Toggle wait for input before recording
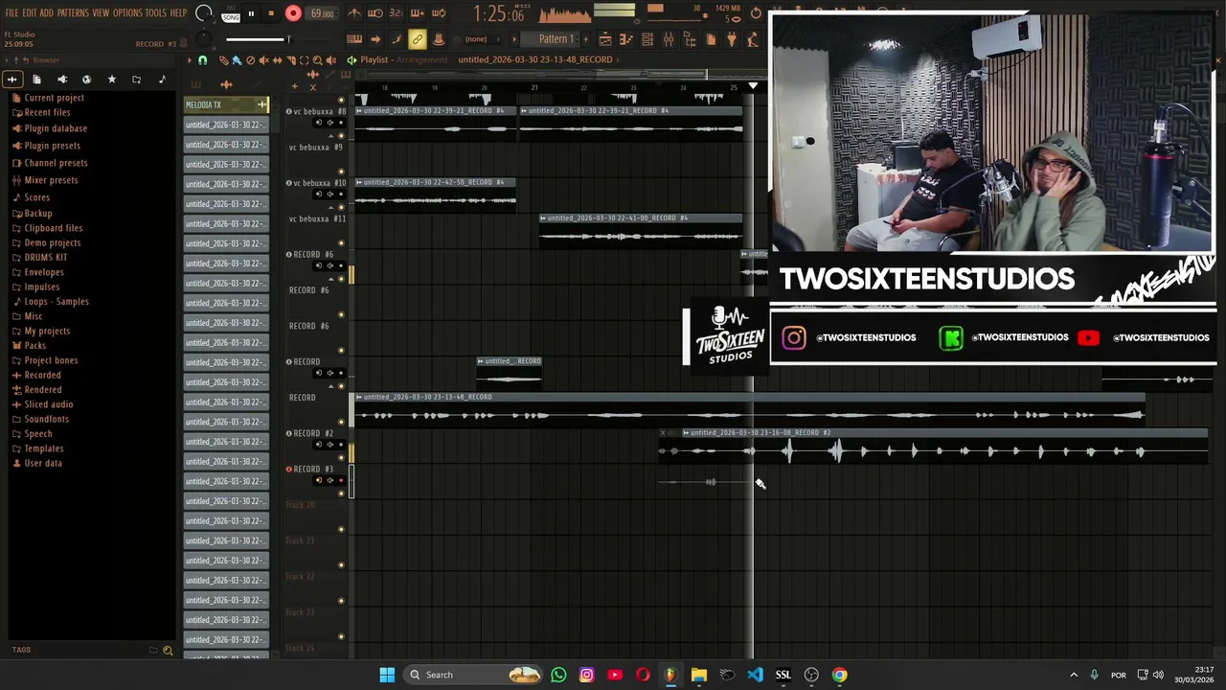The height and width of the screenshot is (690, 1226). pos(375,13)
